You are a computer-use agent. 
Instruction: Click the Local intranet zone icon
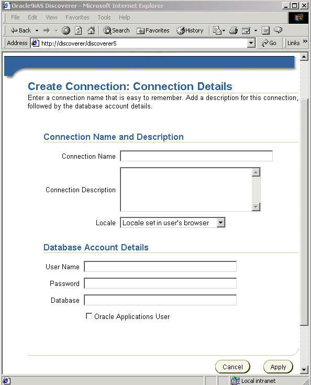tap(236, 381)
